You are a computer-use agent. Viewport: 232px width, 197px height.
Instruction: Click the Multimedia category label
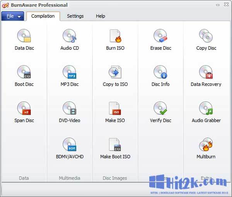pos(70,178)
